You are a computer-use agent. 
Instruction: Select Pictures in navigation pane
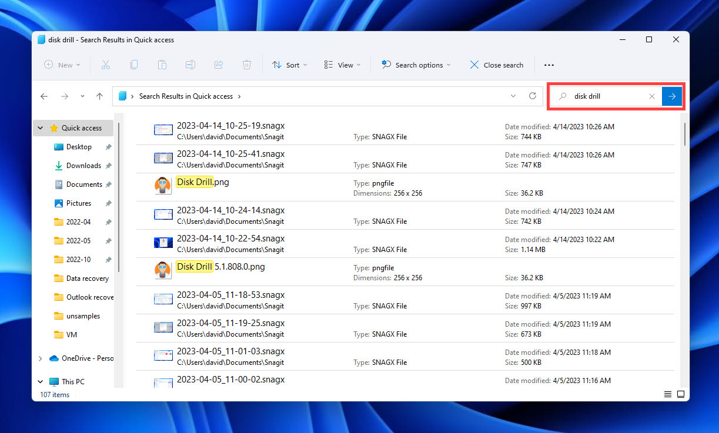(x=79, y=203)
